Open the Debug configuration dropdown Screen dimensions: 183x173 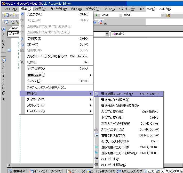(x=121, y=15)
